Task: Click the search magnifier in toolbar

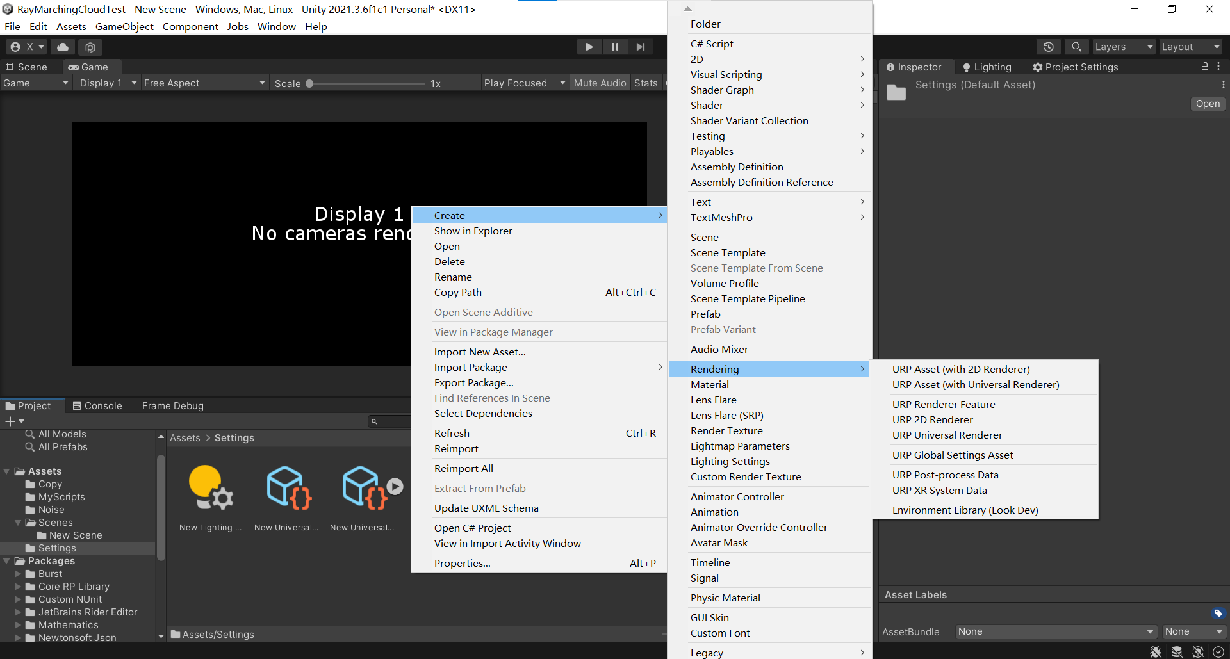Action: tap(1076, 47)
